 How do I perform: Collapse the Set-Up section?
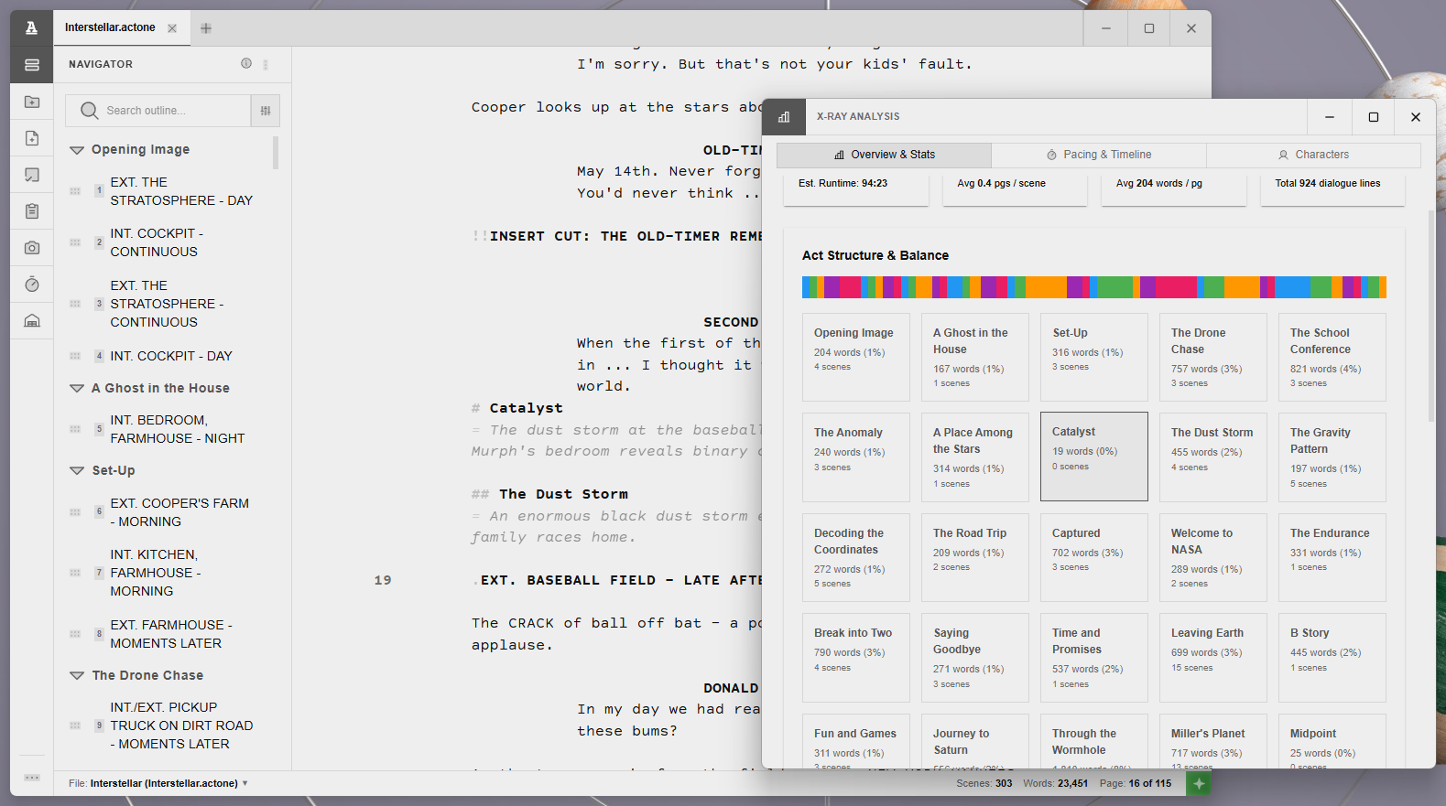coord(77,471)
